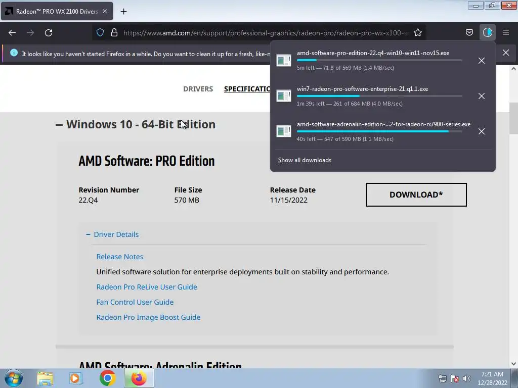Click the volume speaker tray icon
This screenshot has width=518, height=388.
pos(466,378)
